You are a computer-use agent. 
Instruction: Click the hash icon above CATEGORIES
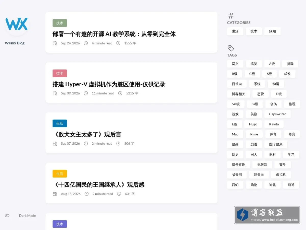pyautogui.click(x=231, y=16)
